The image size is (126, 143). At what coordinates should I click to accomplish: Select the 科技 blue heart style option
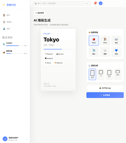point(116,52)
